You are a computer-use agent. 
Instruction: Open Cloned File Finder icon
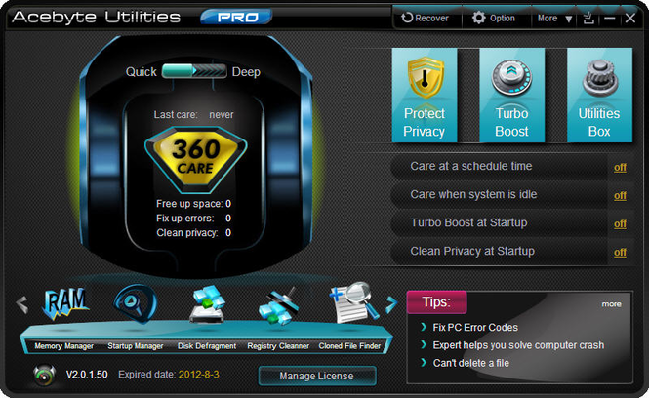[x=353, y=302]
